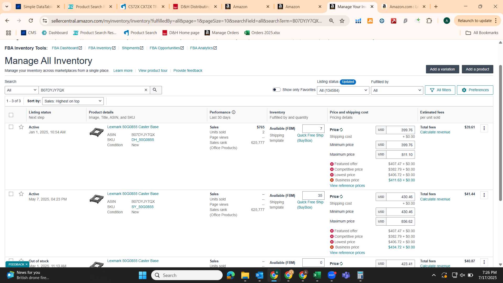Open the Listing status All (134584) dropdown
The height and width of the screenshot is (283, 503).
pos(343,90)
